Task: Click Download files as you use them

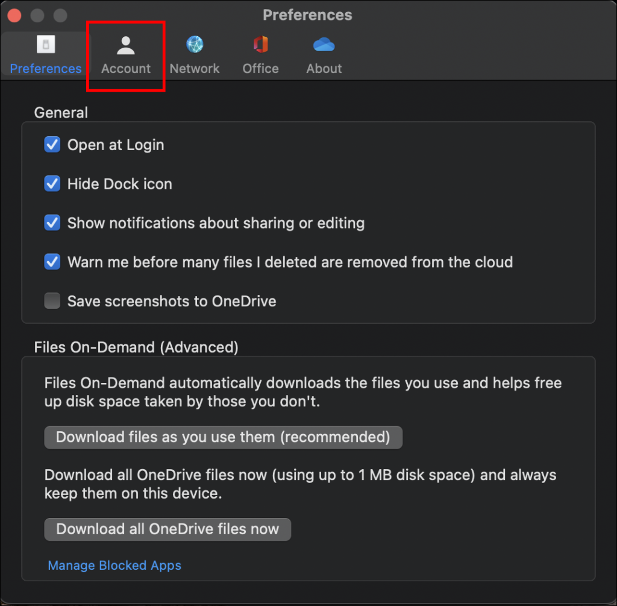Action: pyautogui.click(x=223, y=437)
